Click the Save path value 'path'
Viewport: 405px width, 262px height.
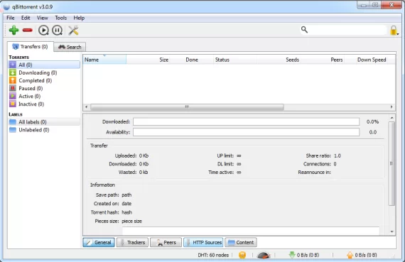point(126,195)
